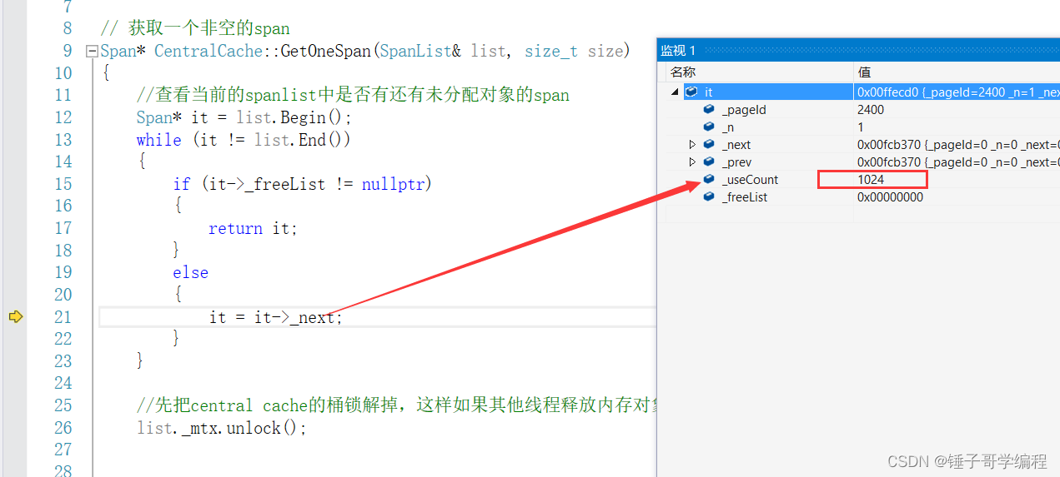
Task: Place cursor on 'it = it->_next;' line
Action: (275, 317)
